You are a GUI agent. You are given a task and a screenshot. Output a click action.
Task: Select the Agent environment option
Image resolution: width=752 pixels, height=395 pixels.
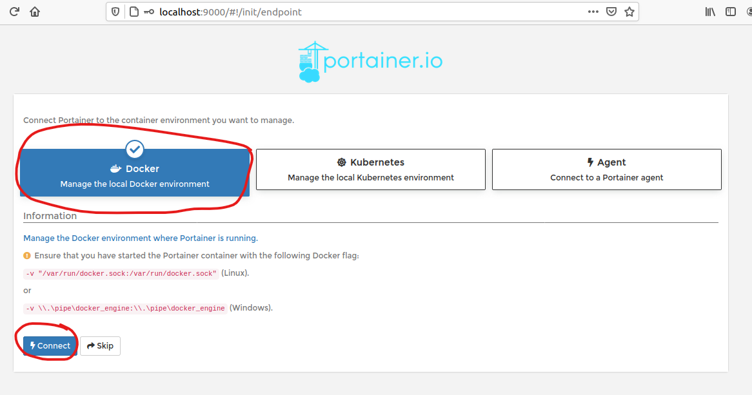click(x=607, y=169)
